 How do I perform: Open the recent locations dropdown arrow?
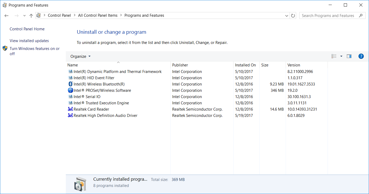pyautogui.click(x=24, y=16)
